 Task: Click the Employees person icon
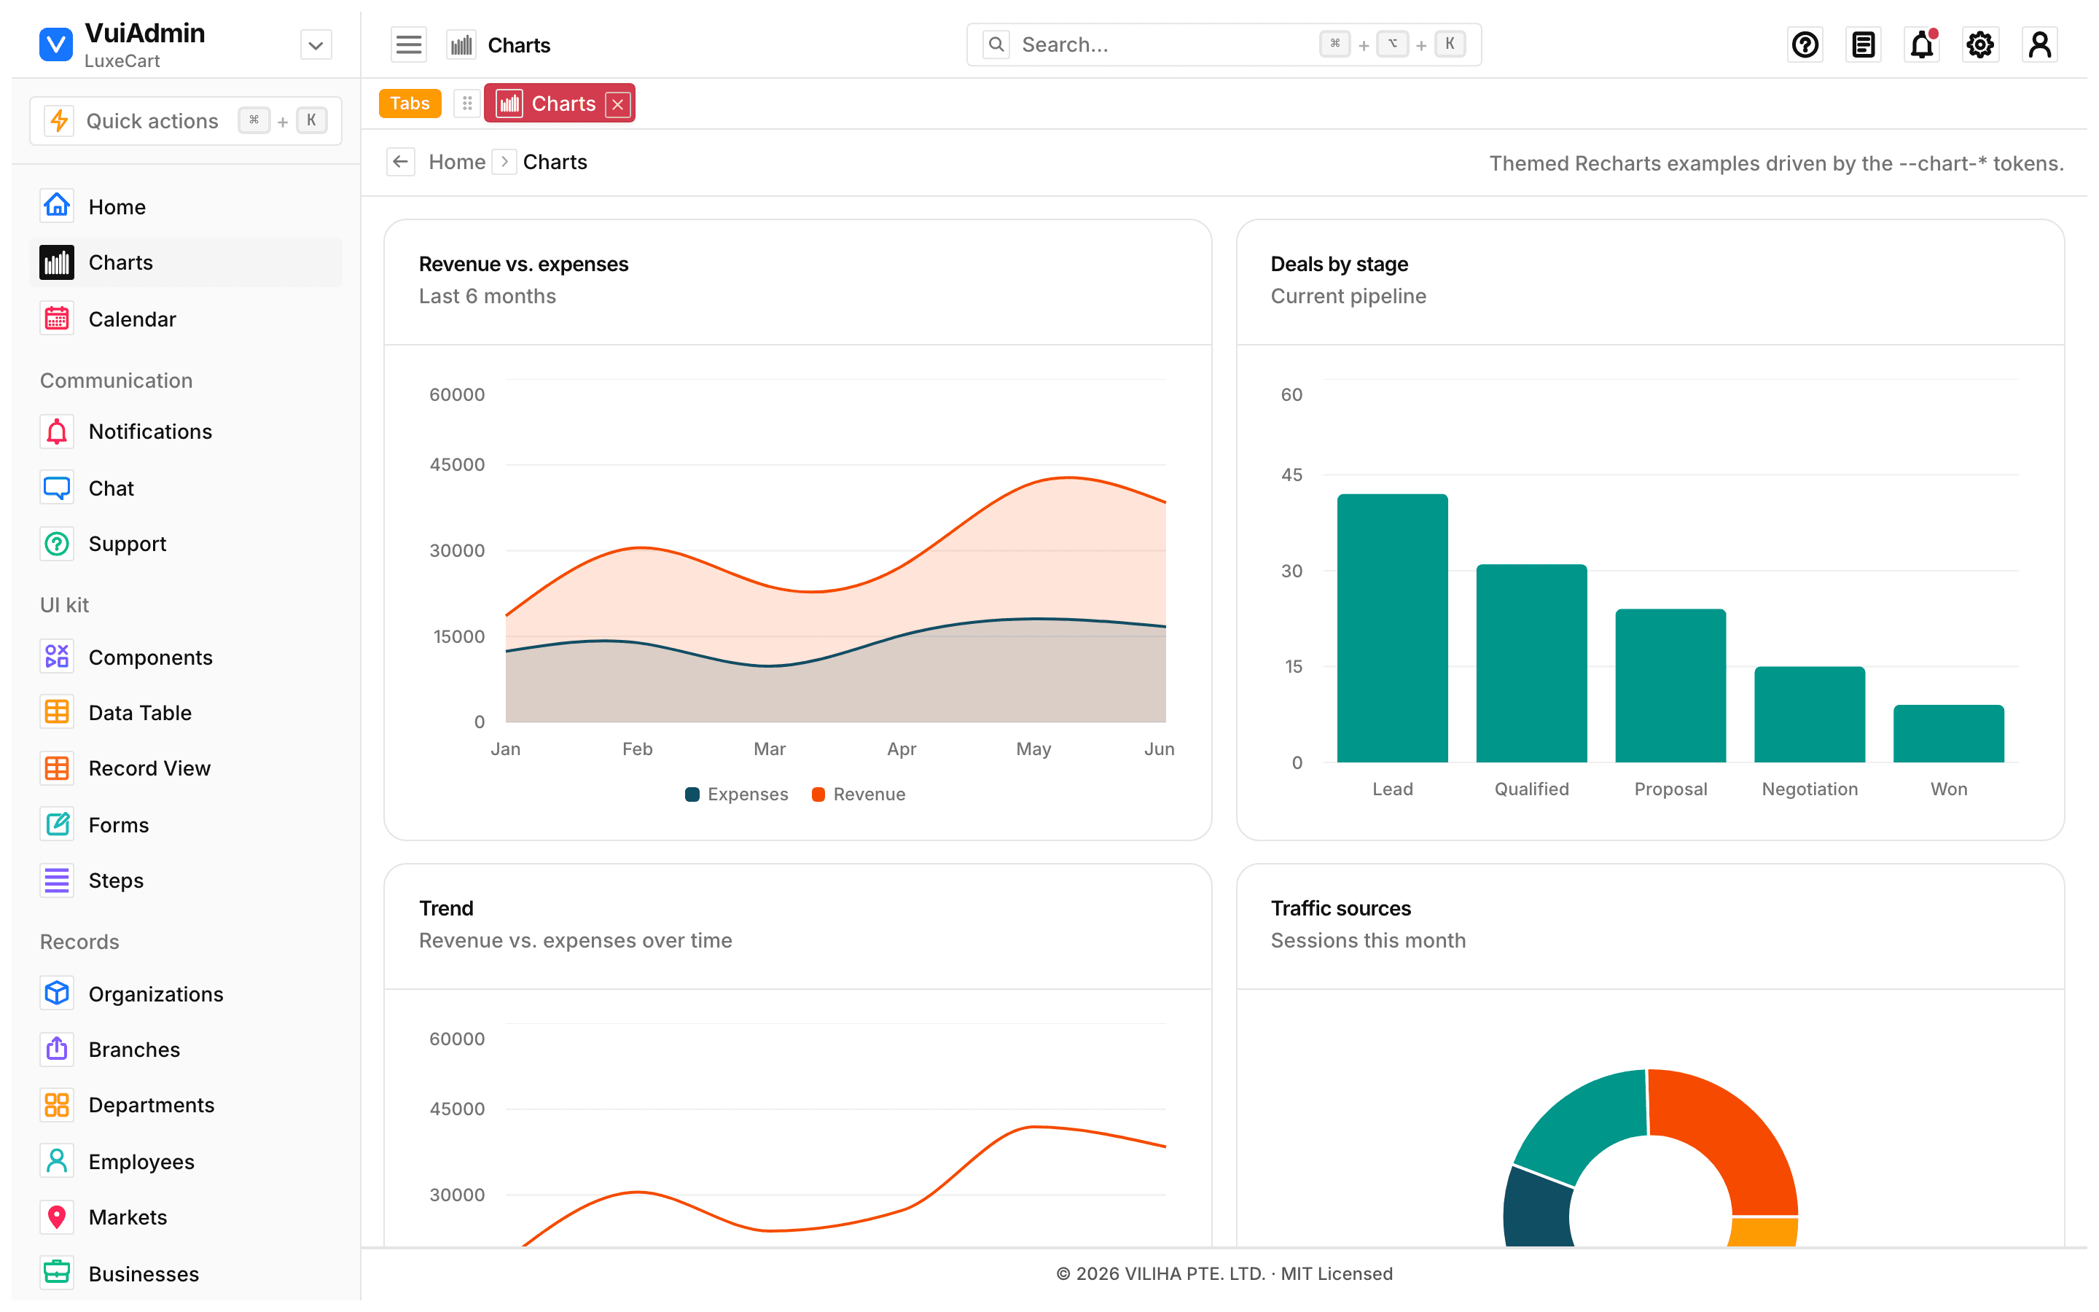[x=56, y=1161]
